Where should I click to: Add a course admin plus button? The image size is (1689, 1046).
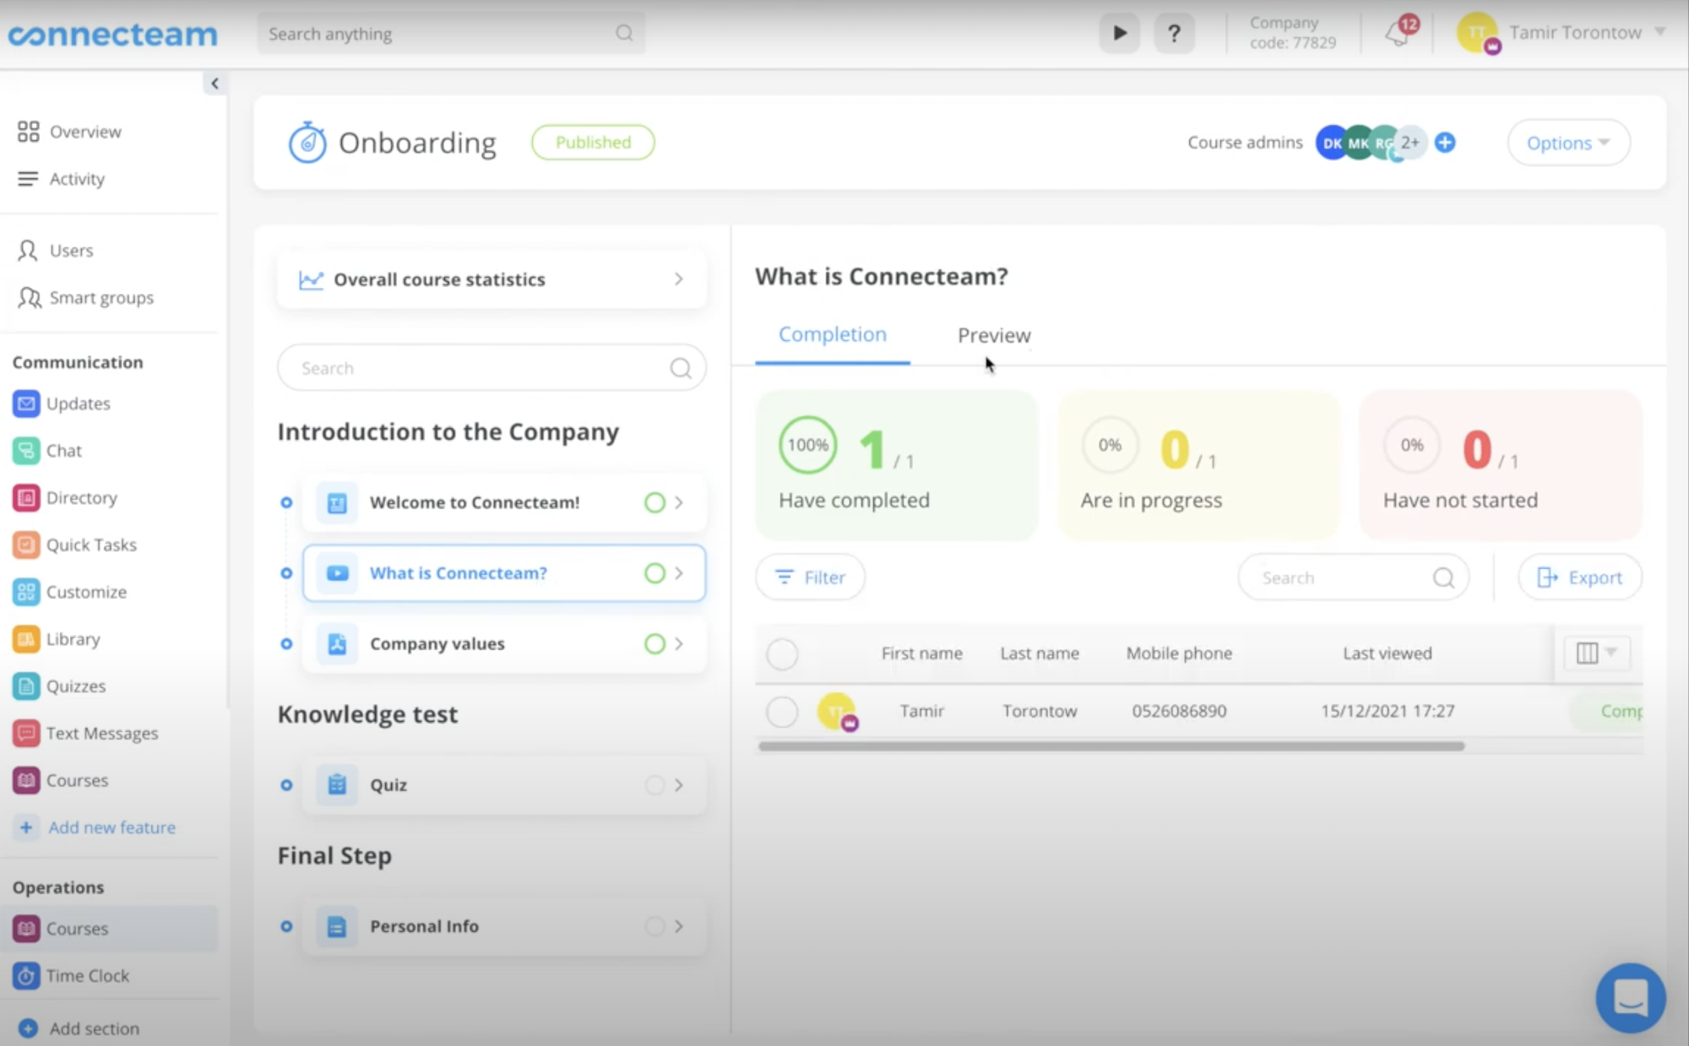(x=1445, y=143)
